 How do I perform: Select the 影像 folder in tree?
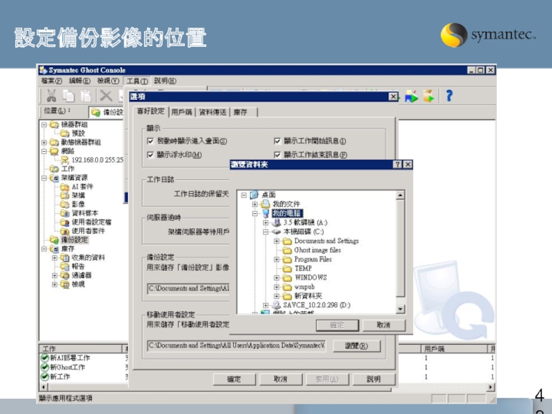[78, 204]
